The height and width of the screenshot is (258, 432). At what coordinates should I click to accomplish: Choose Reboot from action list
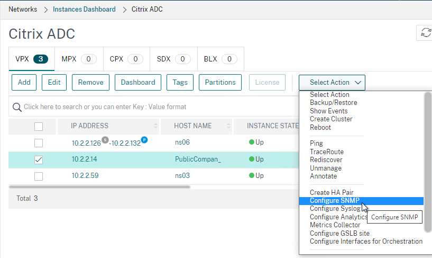coord(320,128)
